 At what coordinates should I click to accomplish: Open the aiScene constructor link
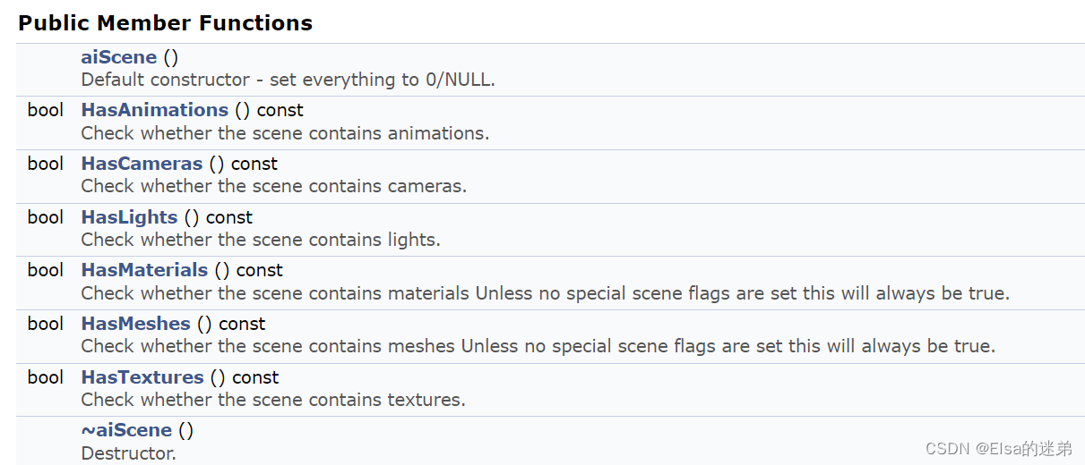(118, 57)
